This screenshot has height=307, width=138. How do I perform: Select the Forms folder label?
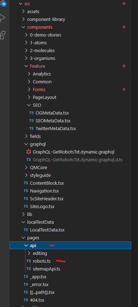pos(39,89)
